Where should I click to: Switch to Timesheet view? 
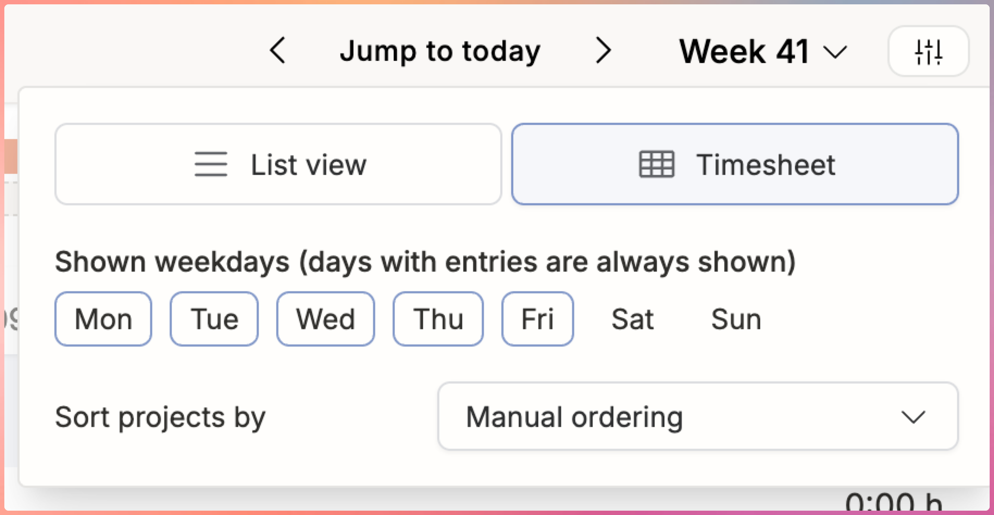tap(735, 164)
